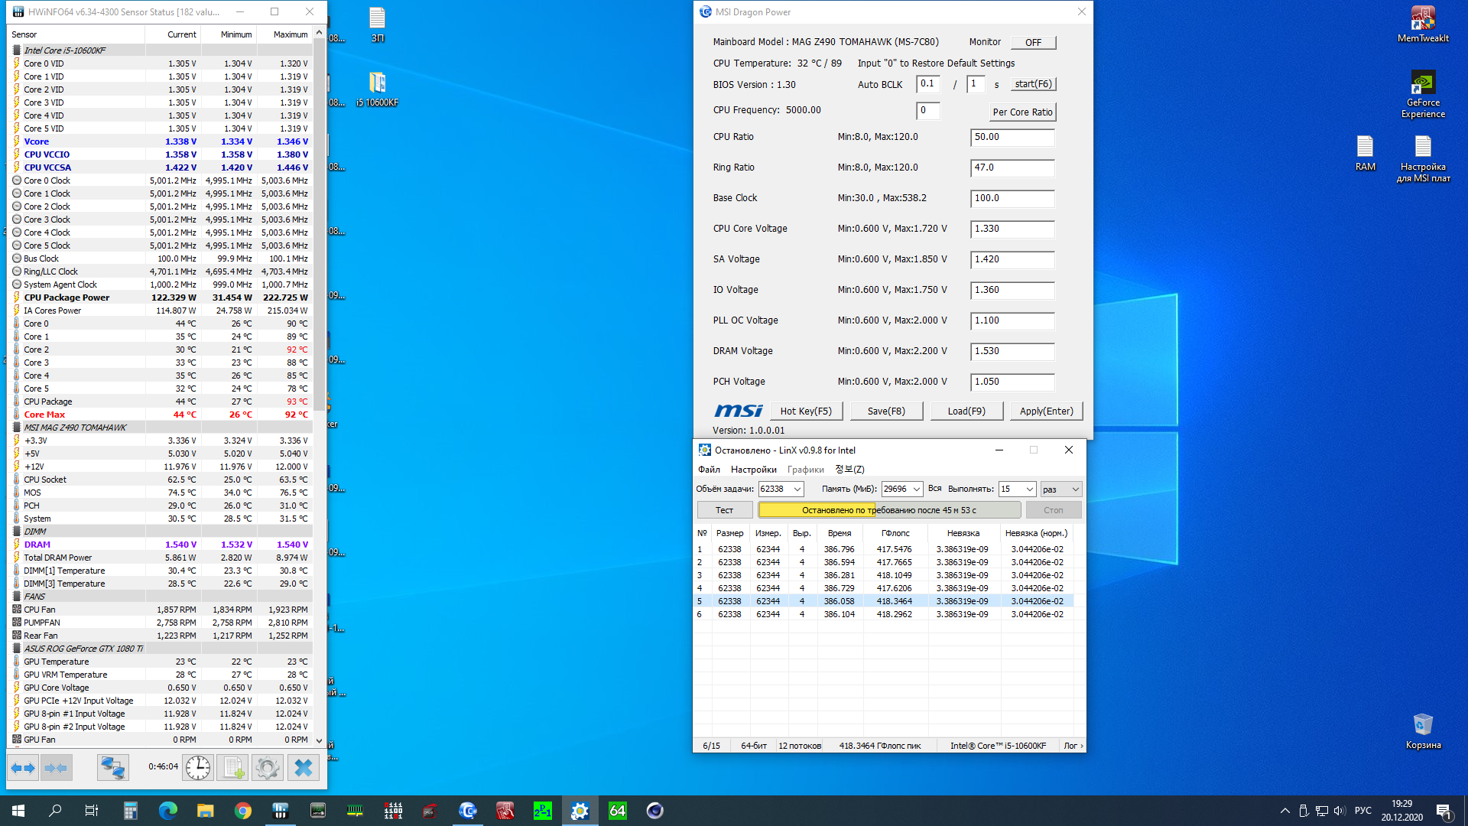The image size is (1468, 826).
Task: Open the Файл menu in LinX
Action: point(709,470)
